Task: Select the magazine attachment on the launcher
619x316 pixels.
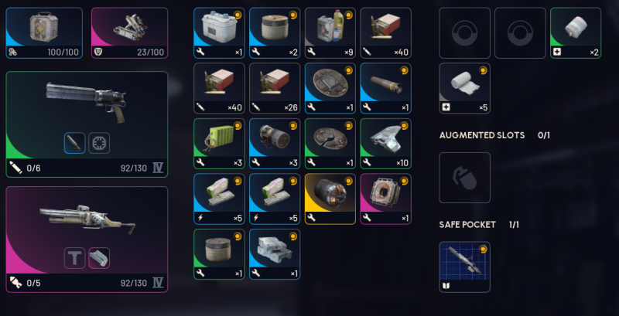Action: (99, 258)
